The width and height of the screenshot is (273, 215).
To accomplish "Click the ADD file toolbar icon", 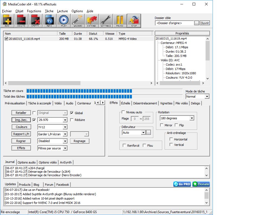I will pyautogui.click(x=7, y=21).
